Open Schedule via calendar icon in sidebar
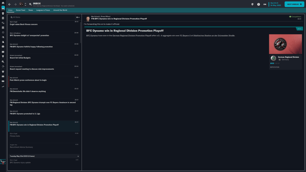This screenshot has height=172, width=306. pos(3,51)
